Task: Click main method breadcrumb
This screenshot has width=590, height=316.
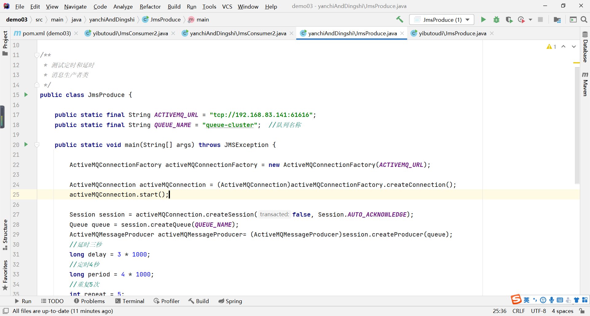Action: coord(199,20)
